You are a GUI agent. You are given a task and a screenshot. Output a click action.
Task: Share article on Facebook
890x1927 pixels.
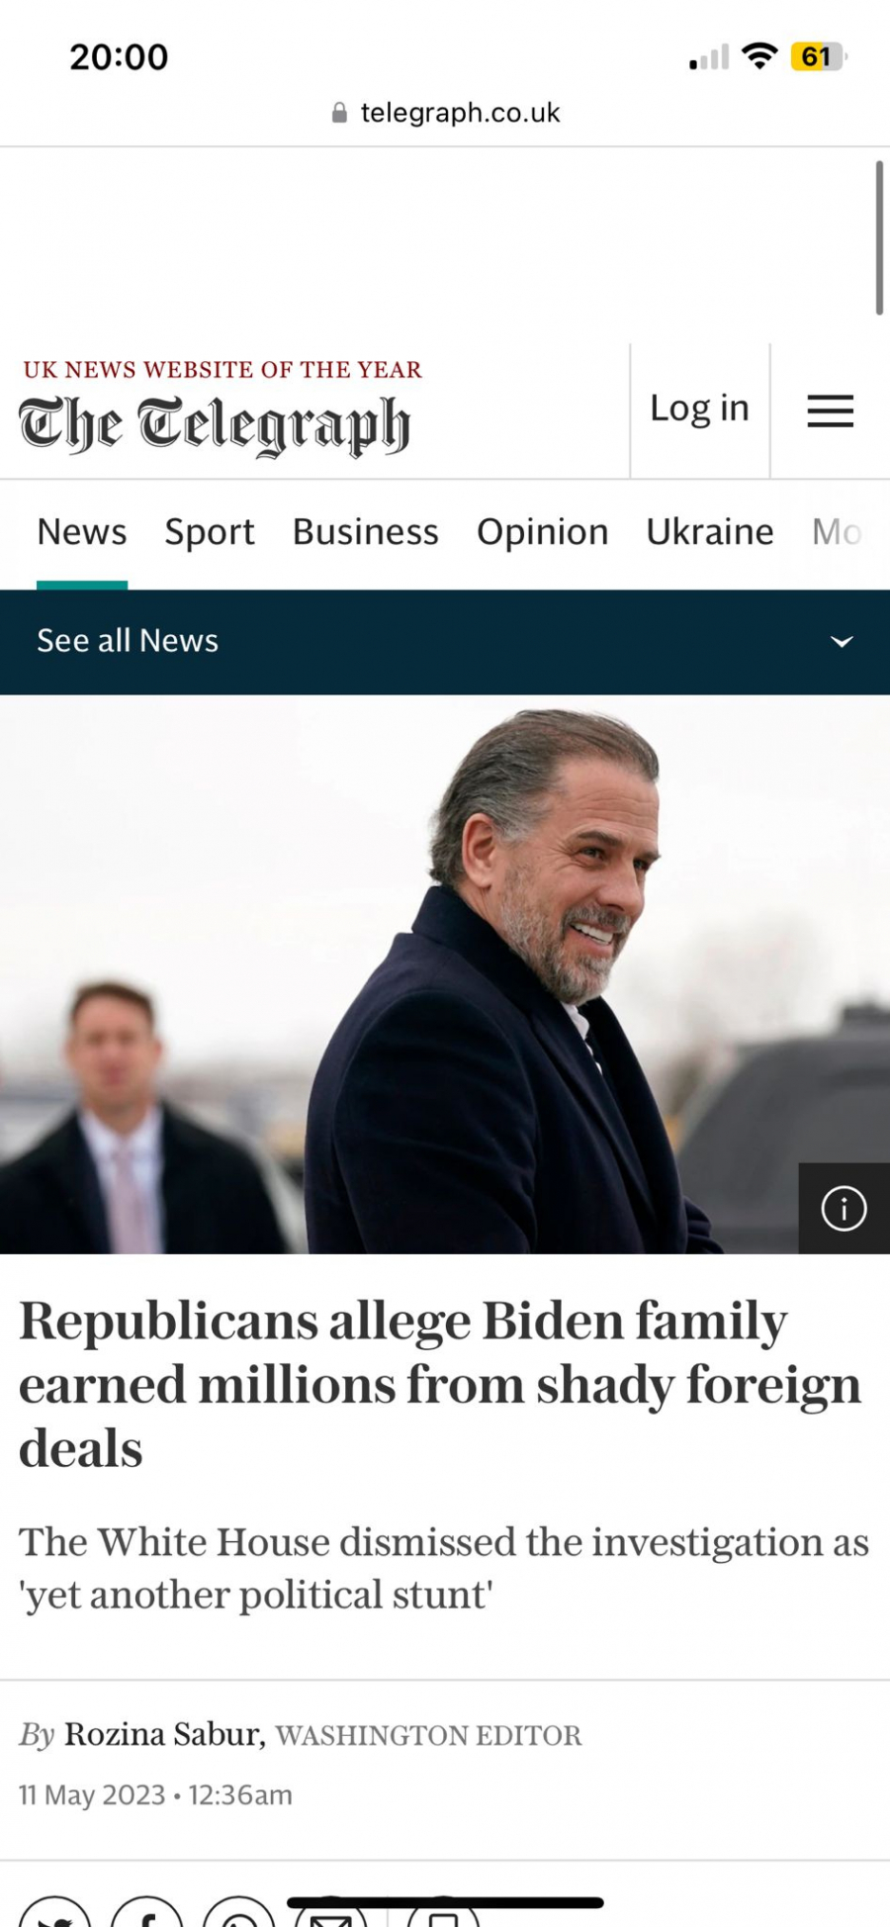[x=147, y=1915]
